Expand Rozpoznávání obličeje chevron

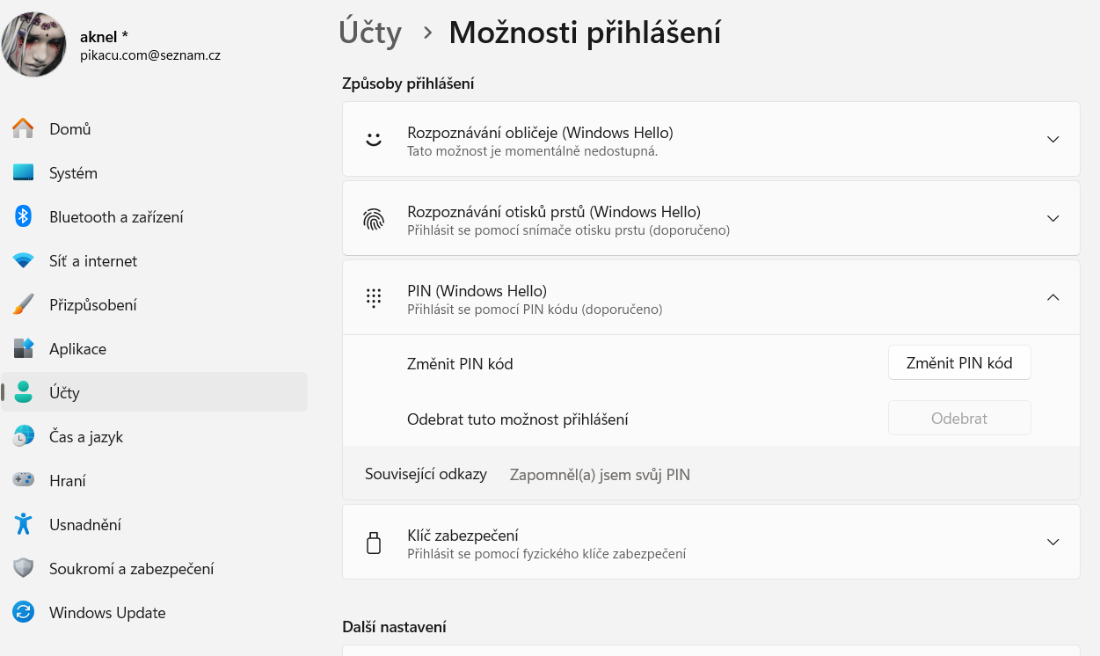tap(1053, 139)
